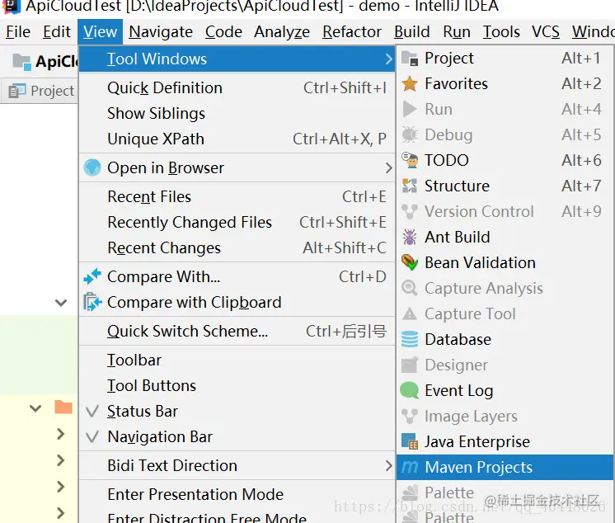Click the Java Enterprise icon
Screen dimensions: 615x523
410,441
